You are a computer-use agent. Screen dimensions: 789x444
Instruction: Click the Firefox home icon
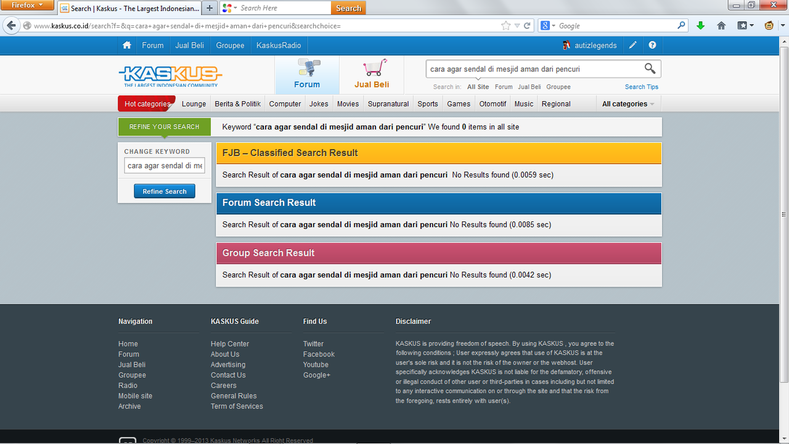pyautogui.click(x=721, y=26)
